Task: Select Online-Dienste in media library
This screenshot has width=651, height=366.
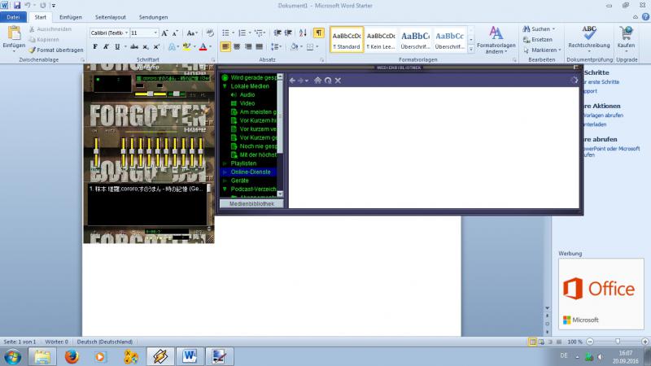Action: tap(251, 172)
